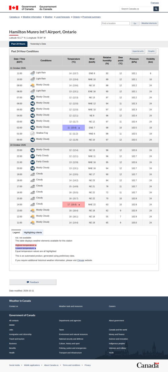Click the search magnifier icon button
This screenshot has height=372, width=168.
[156, 9]
